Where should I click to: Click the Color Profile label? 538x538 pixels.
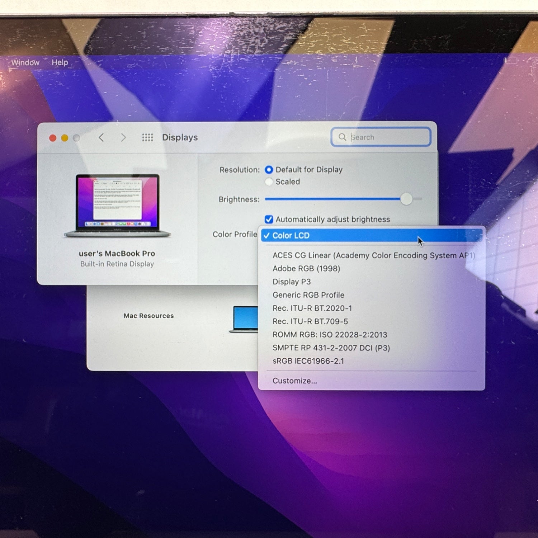[235, 235]
